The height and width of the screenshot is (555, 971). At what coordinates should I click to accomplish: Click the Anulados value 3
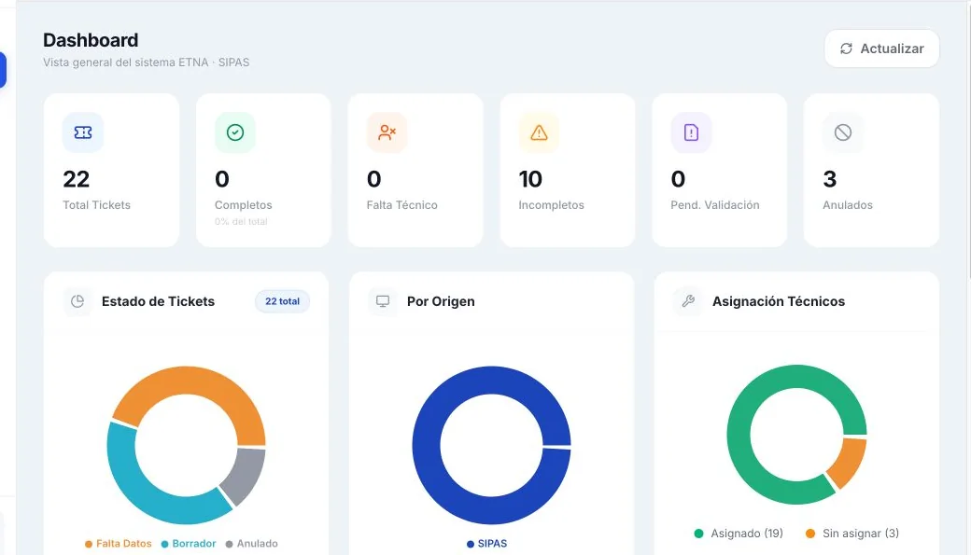click(830, 179)
